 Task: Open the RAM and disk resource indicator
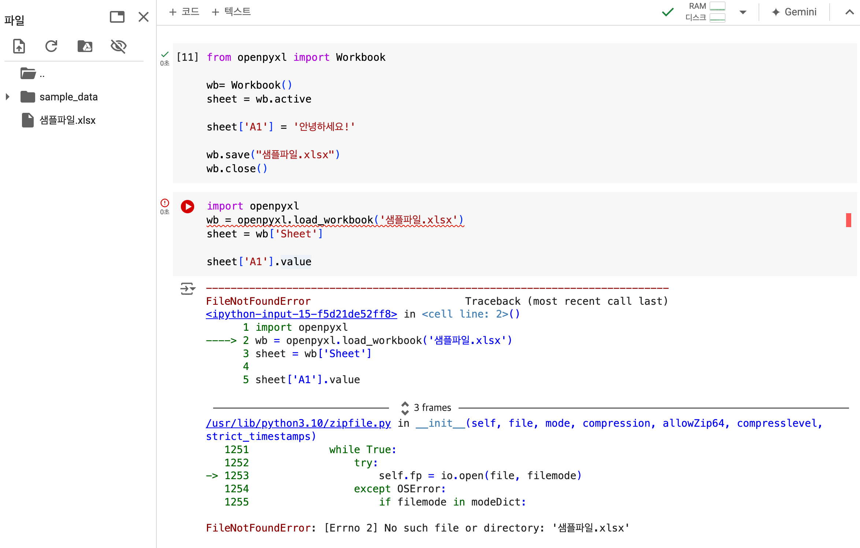(705, 12)
